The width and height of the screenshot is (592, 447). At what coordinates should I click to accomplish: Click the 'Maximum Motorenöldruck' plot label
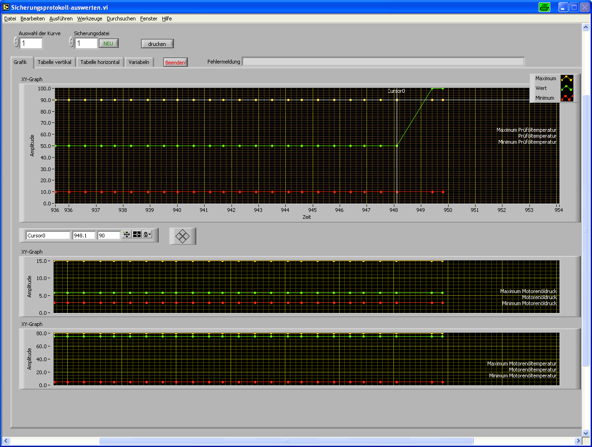click(528, 292)
